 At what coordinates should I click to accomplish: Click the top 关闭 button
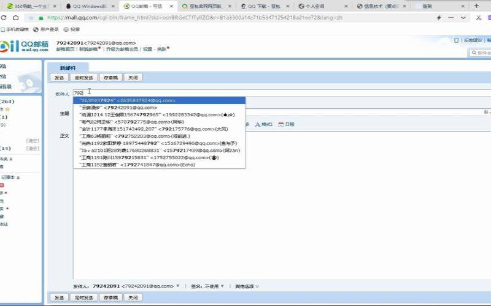pyautogui.click(x=133, y=78)
